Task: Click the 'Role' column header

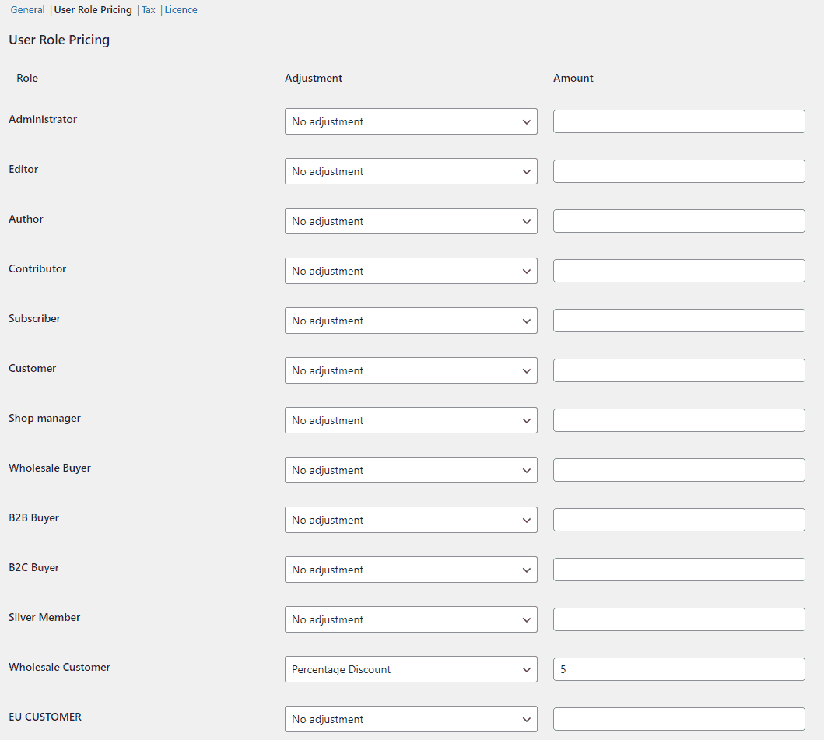Action: [27, 78]
